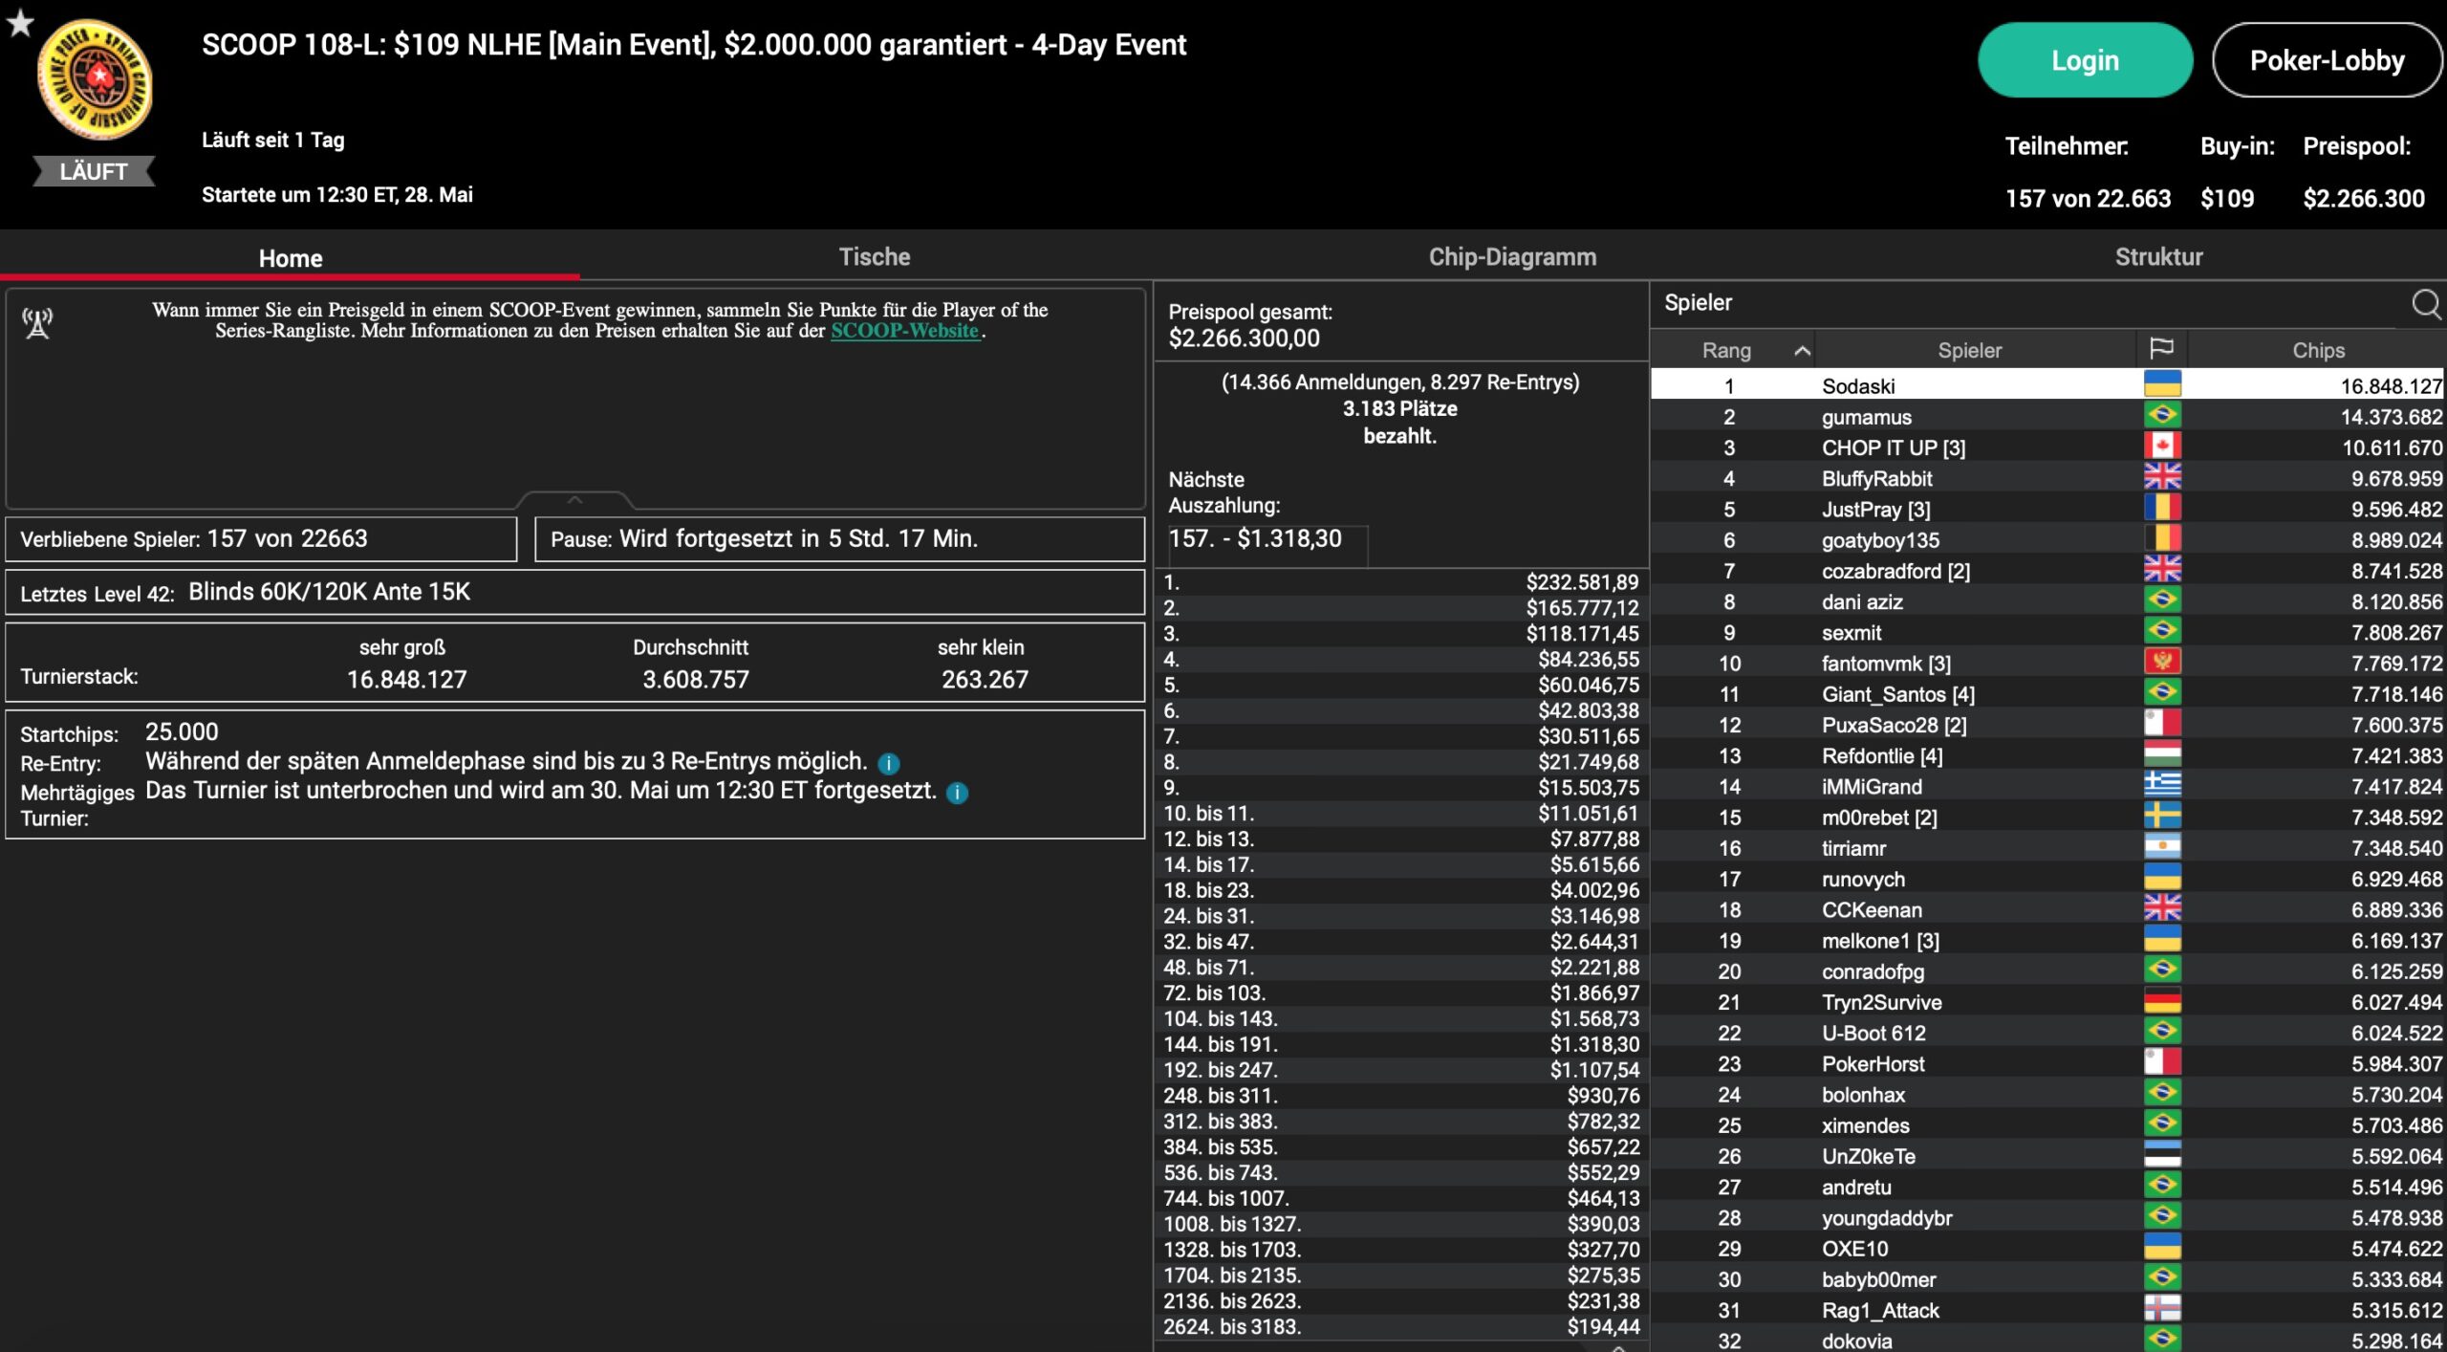Select player row youngdaddybr
This screenshot has width=2447, height=1352.
2047,1217
